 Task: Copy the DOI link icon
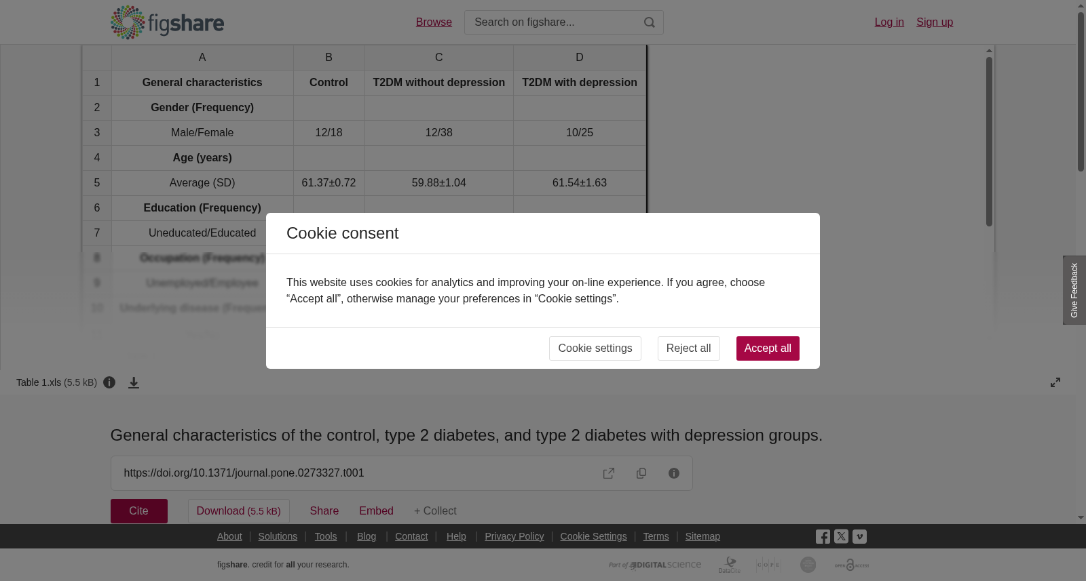point(641,473)
